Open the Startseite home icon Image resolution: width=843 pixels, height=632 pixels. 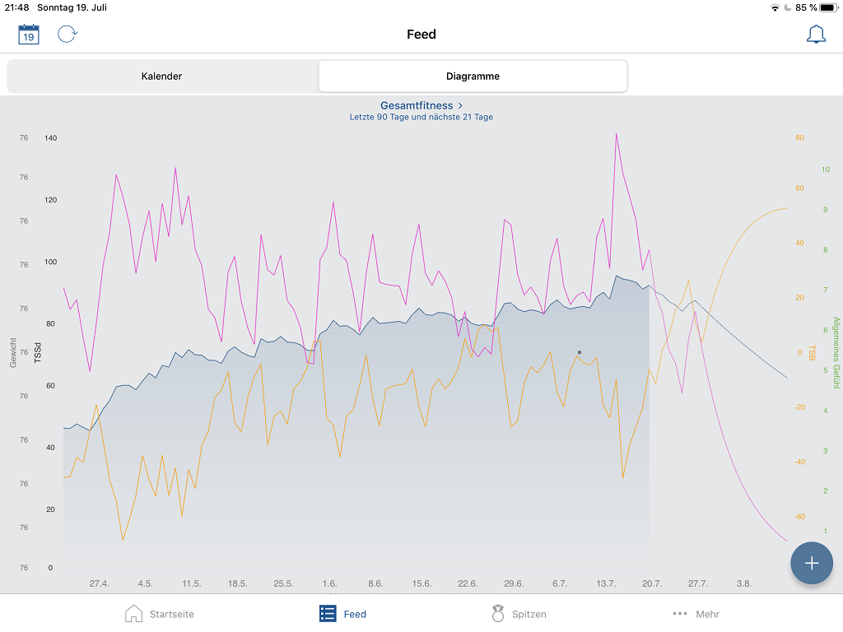[x=133, y=614]
